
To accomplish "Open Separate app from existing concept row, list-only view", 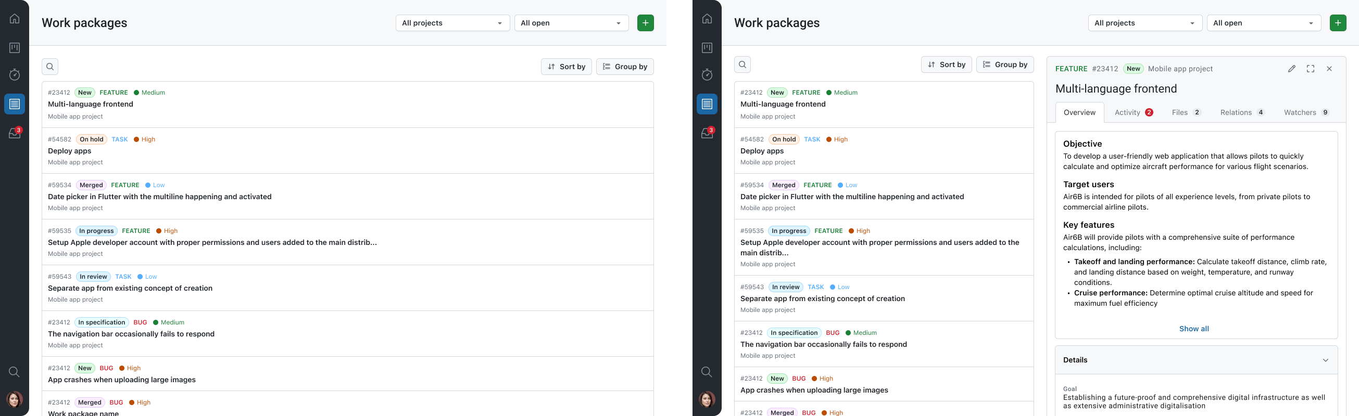I will 348,288.
